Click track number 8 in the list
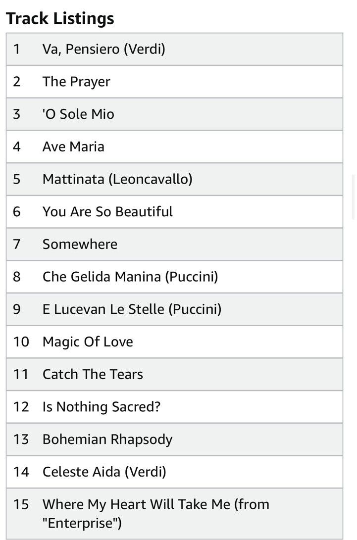Image resolution: width=357 pixels, height=540 pixels. [16, 277]
